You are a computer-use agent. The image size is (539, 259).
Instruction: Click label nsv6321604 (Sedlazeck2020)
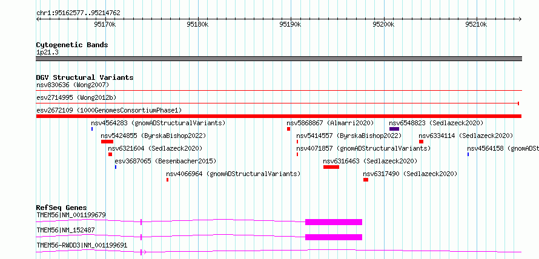[155, 148]
